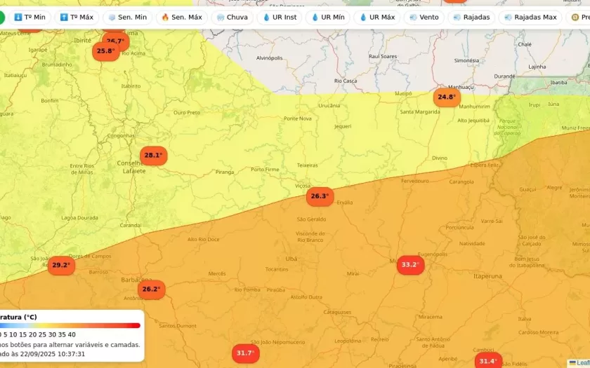Viewport: 590px width, 368px height.
Task: Select the UR Mín humidity variable
Action: (328, 17)
